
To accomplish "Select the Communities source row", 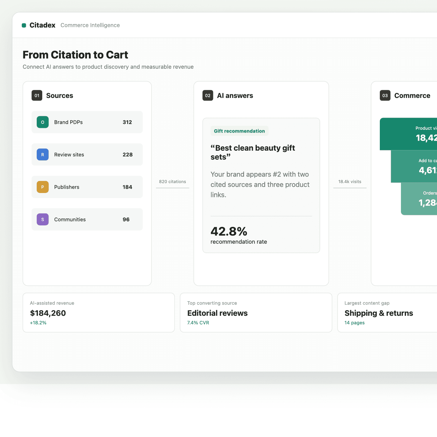I will 87,219.
